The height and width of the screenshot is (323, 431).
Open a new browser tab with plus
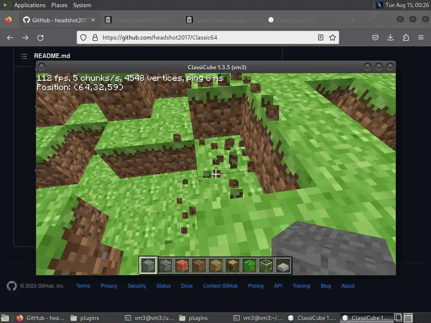(353, 20)
